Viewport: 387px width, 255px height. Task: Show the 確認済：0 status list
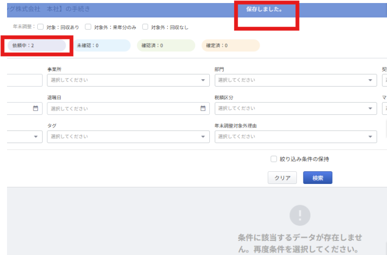coord(166,45)
